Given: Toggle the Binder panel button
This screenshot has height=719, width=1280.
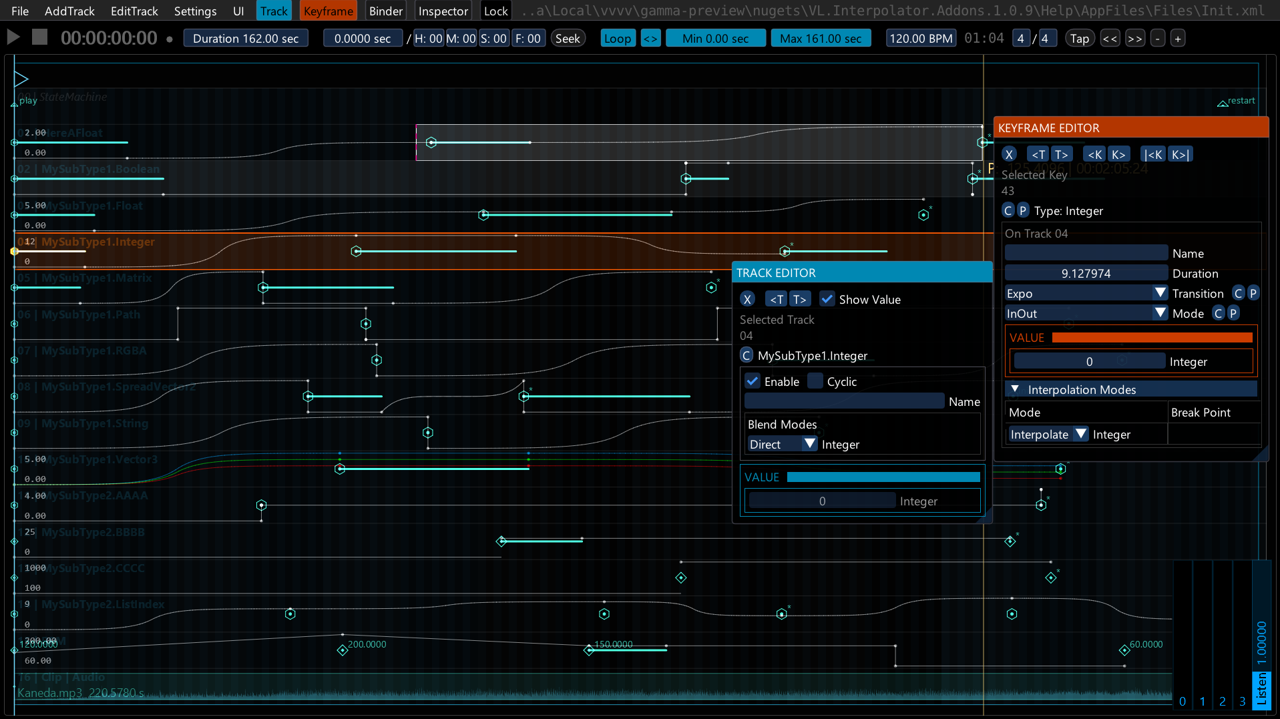Looking at the screenshot, I should click(386, 11).
